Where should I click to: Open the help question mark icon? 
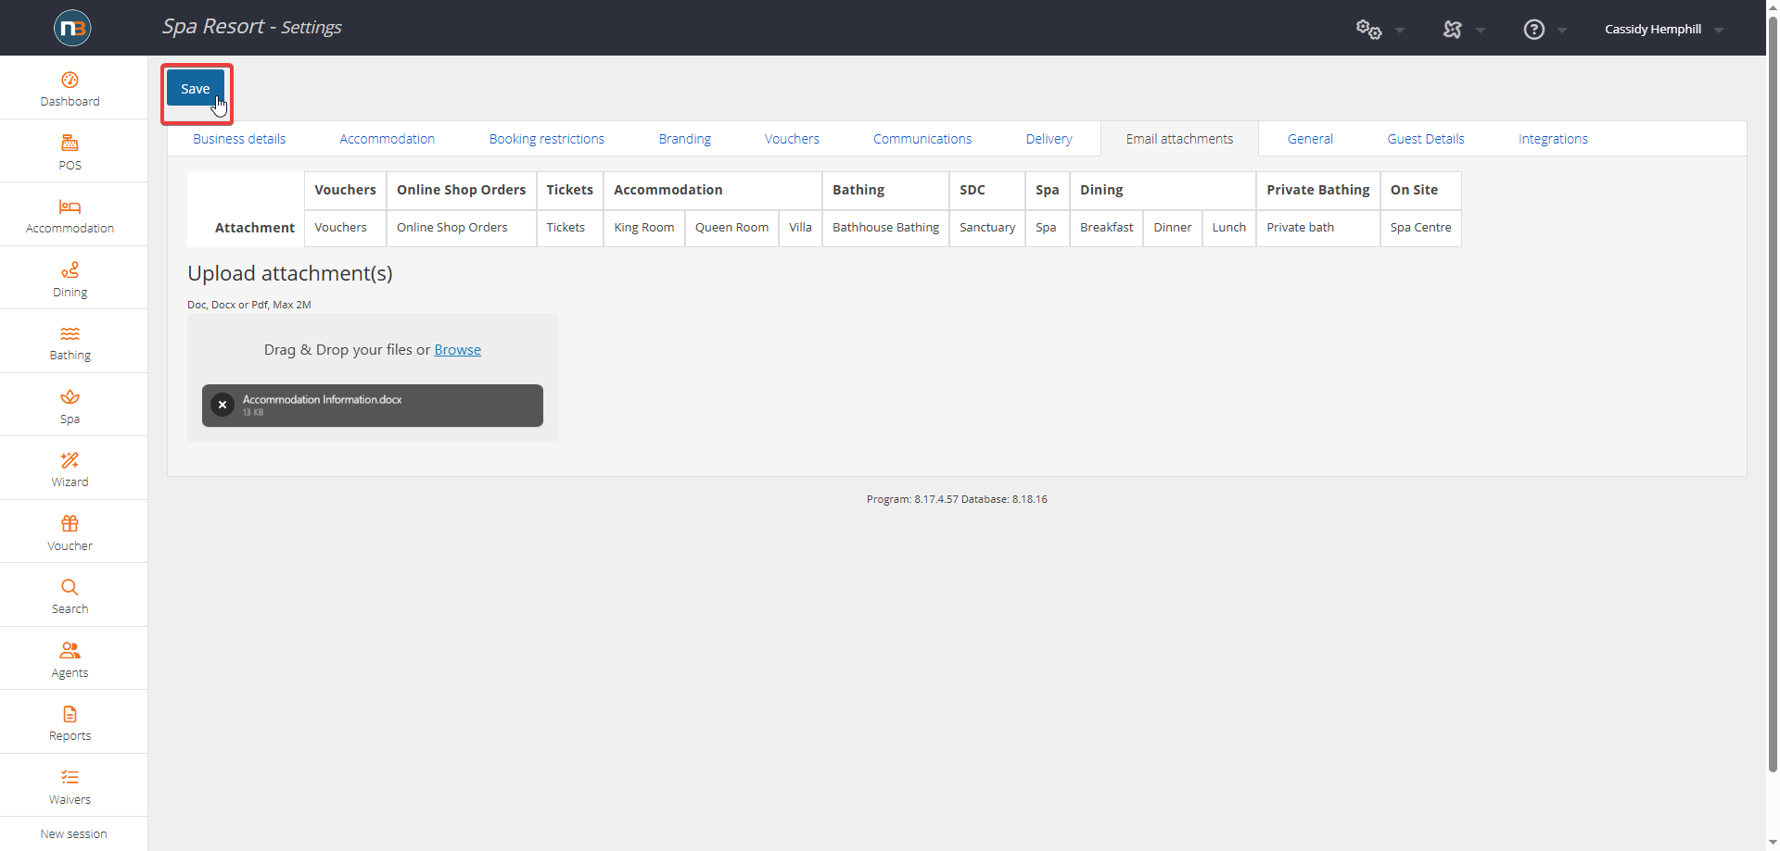[1534, 30]
